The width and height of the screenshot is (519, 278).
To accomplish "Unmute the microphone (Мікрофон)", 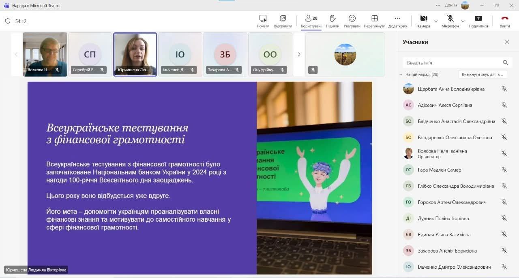I will [450, 19].
